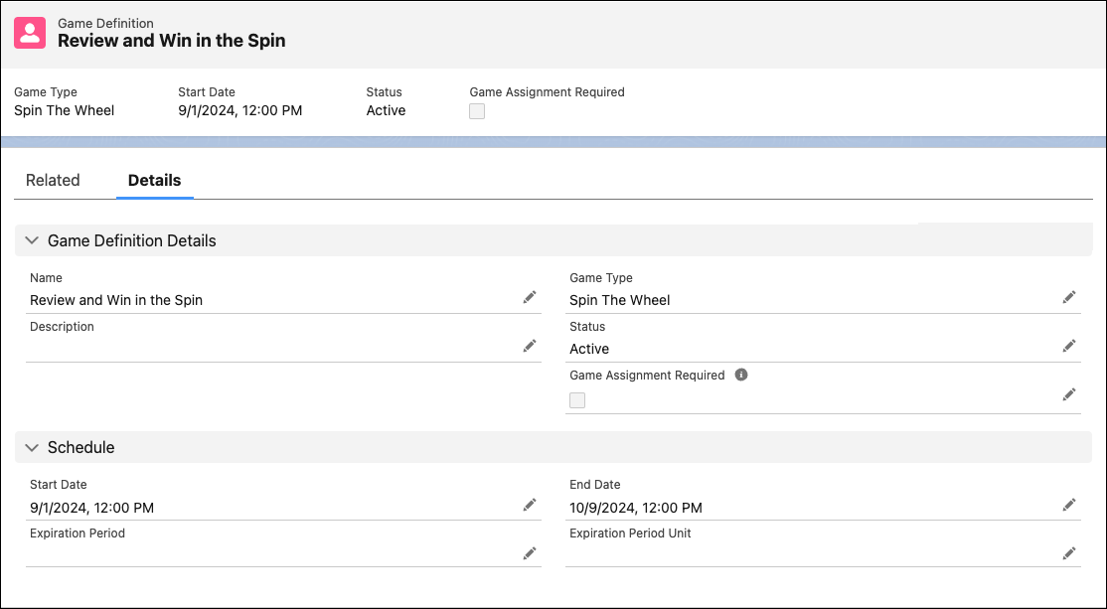Edit End Date with pencil icon
The height and width of the screenshot is (609, 1107).
coord(1069,505)
